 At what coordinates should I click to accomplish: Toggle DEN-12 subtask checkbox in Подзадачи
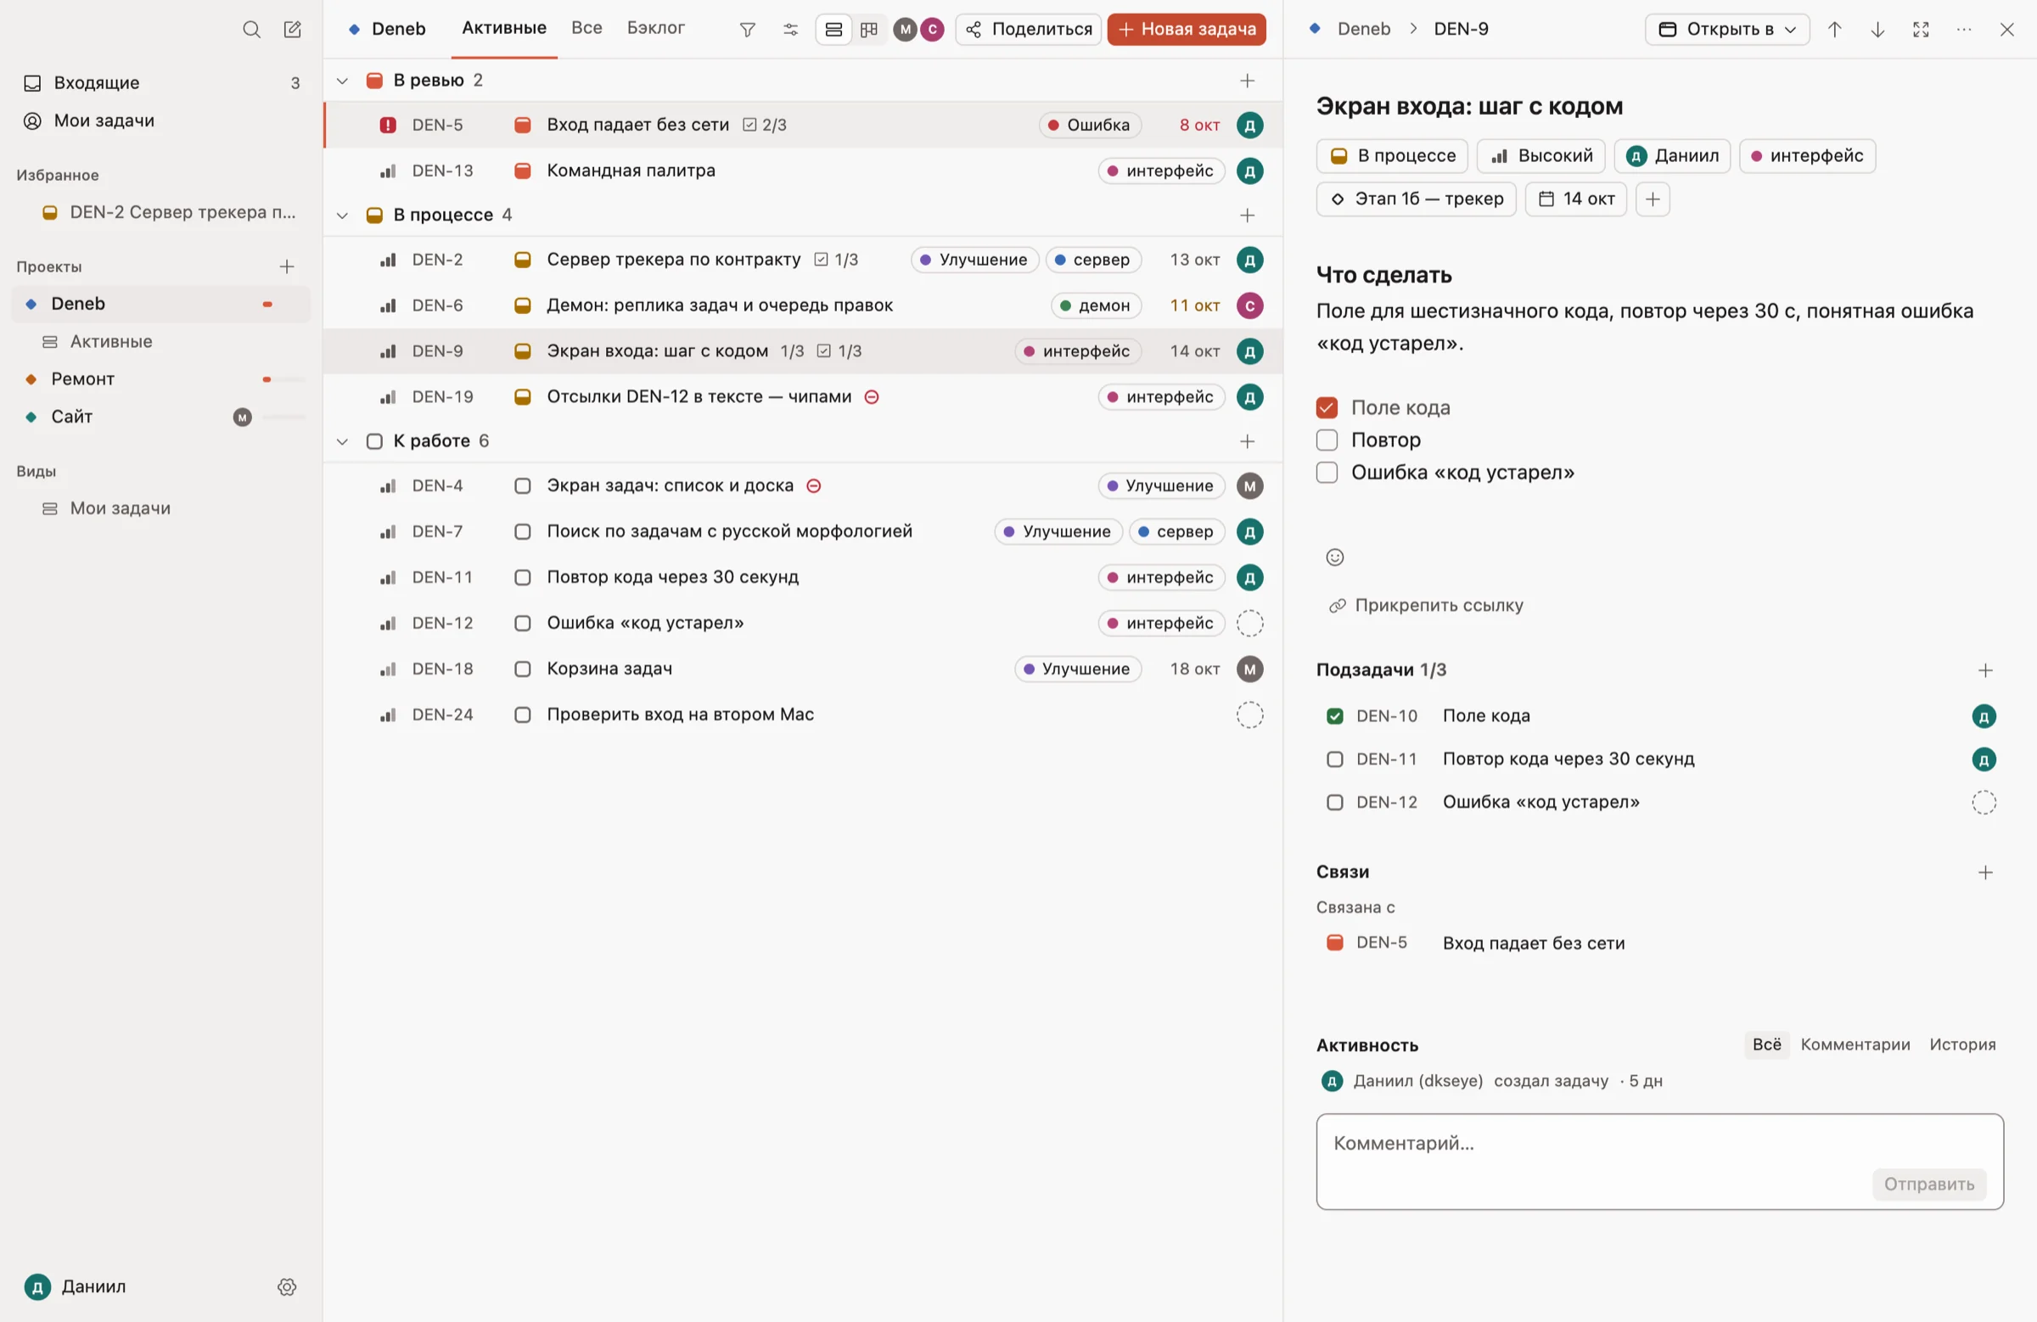(1334, 803)
